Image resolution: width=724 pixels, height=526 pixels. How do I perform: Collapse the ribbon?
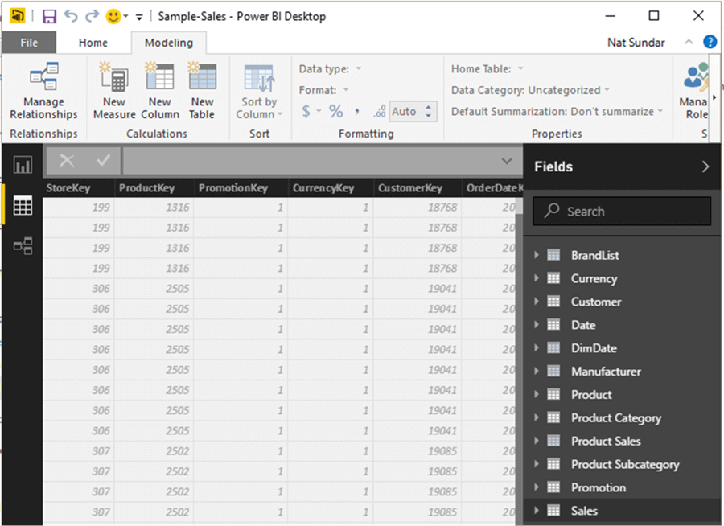689,42
